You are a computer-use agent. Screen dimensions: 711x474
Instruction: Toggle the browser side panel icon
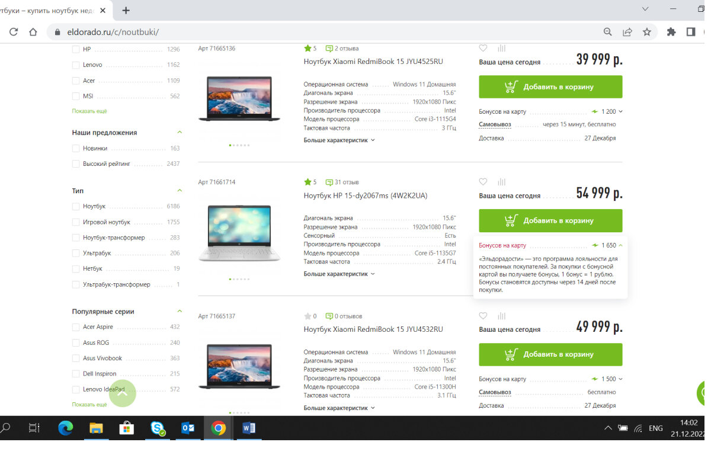click(690, 32)
